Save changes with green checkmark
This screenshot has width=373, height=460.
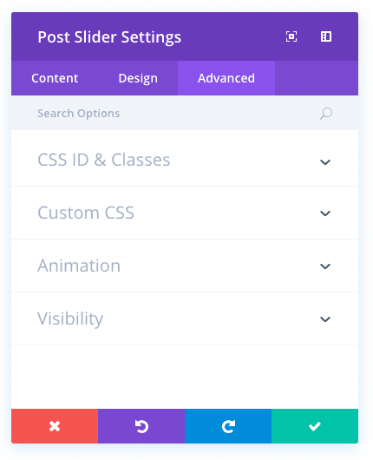tap(315, 426)
